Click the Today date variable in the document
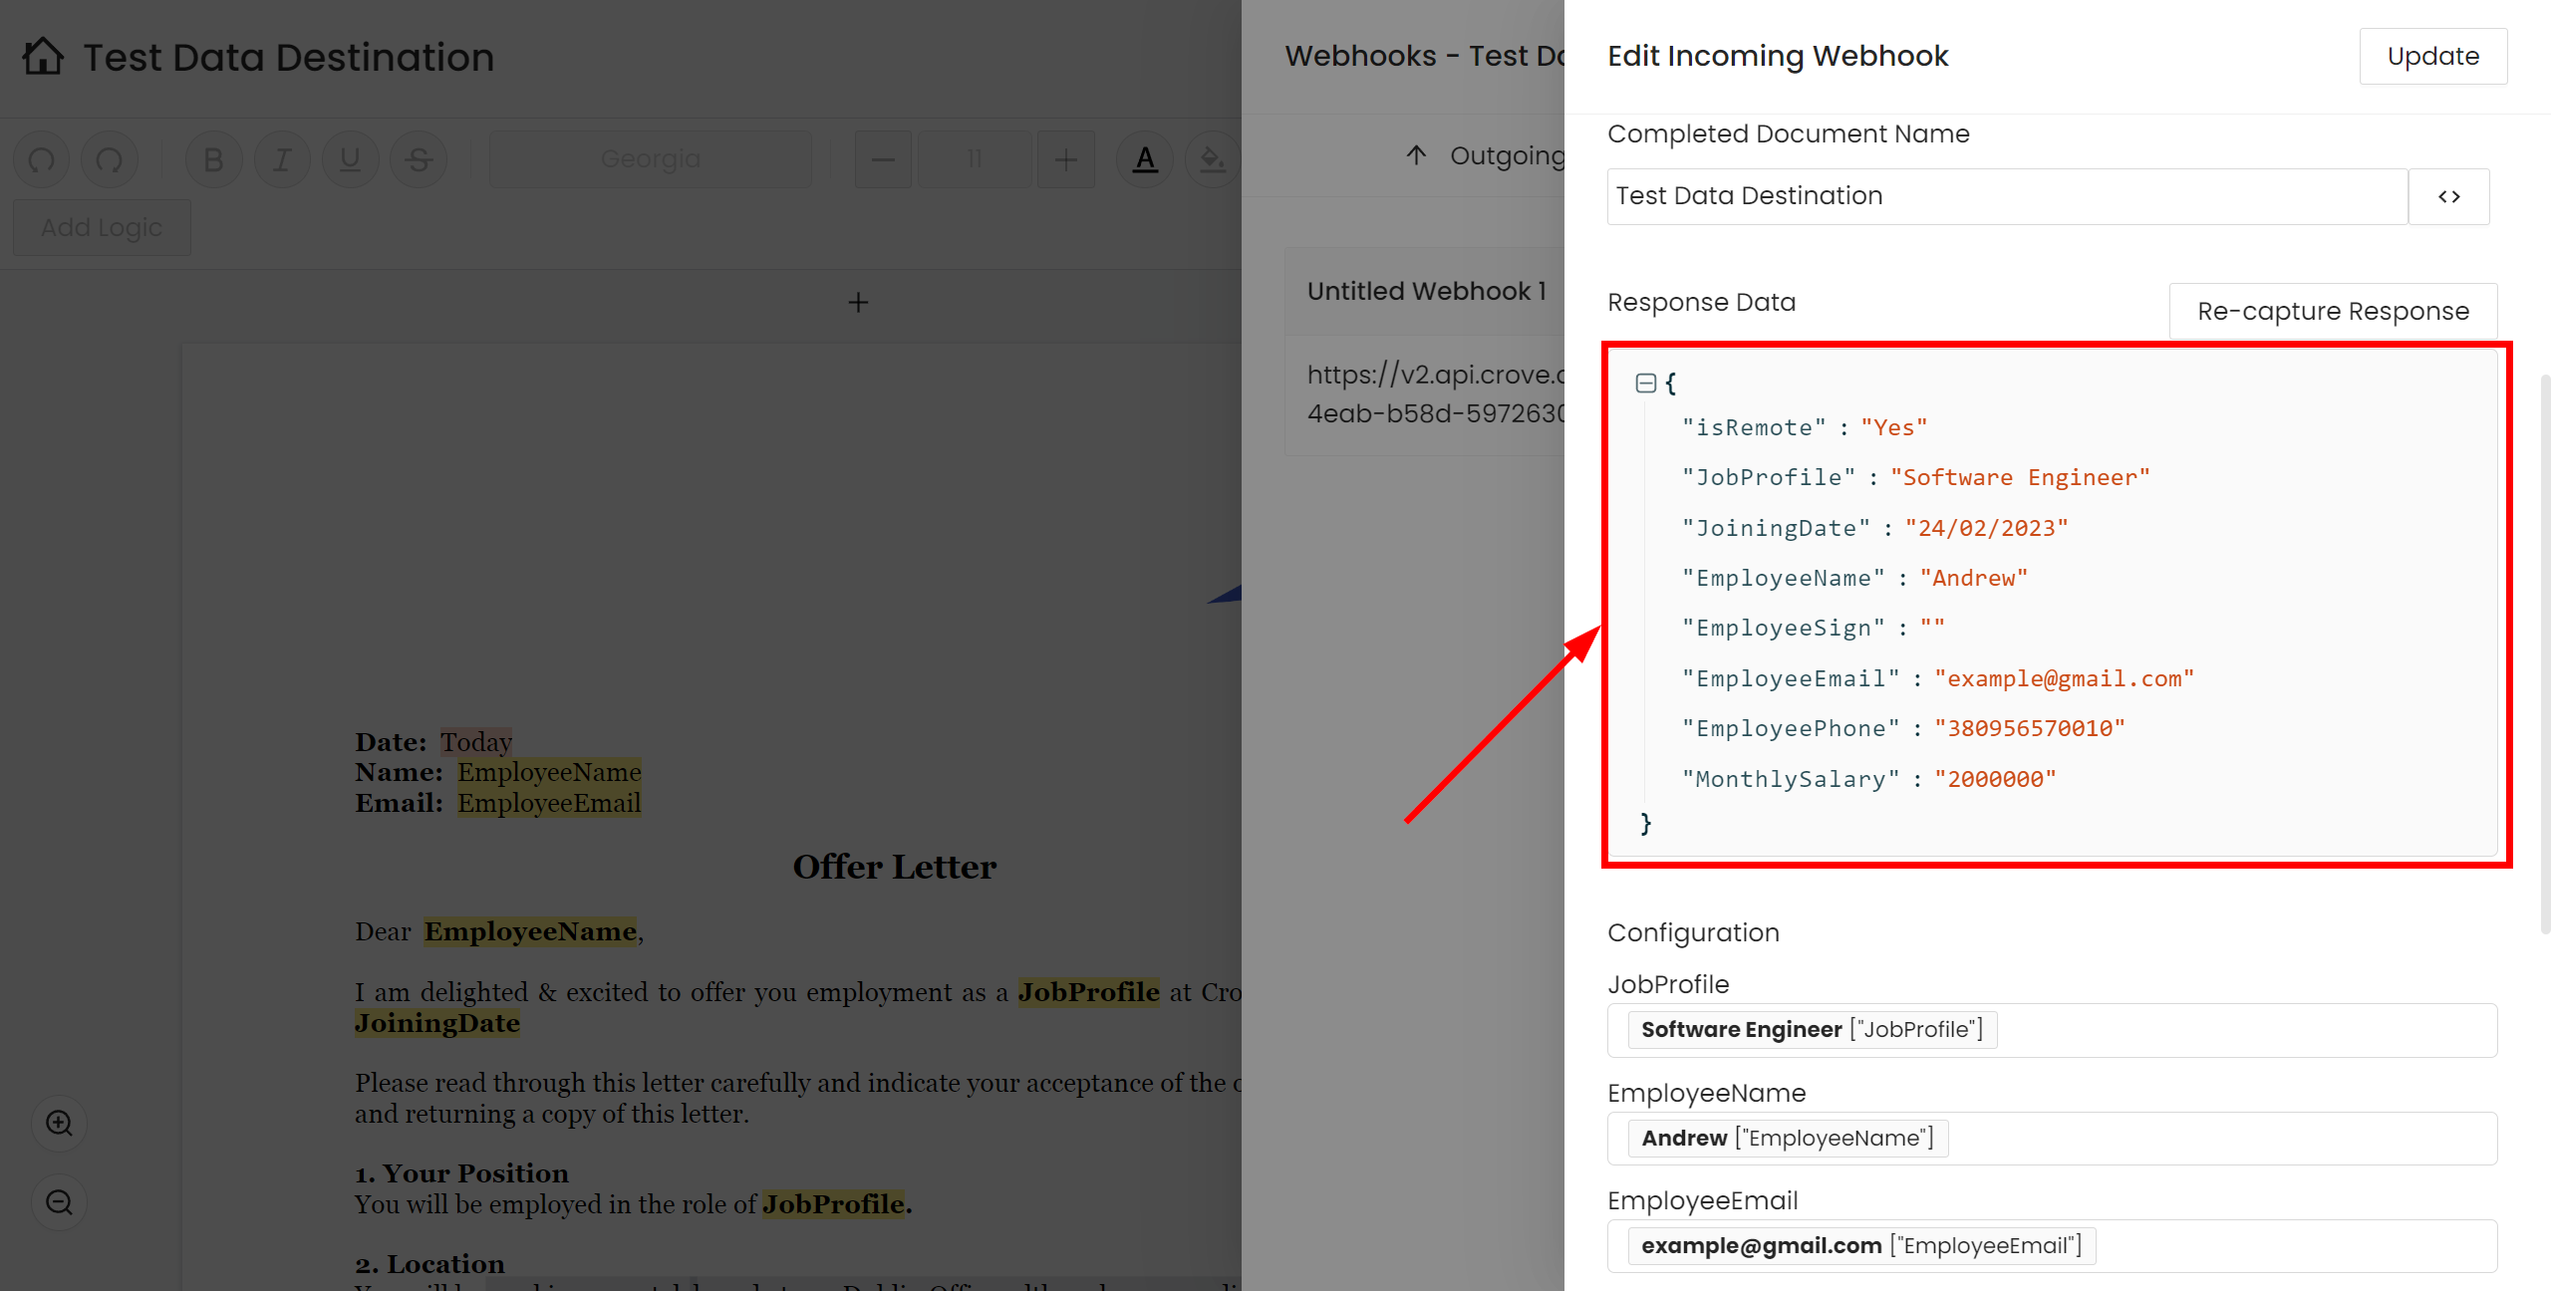Viewport: 2551px width, 1291px height. click(x=476, y=742)
